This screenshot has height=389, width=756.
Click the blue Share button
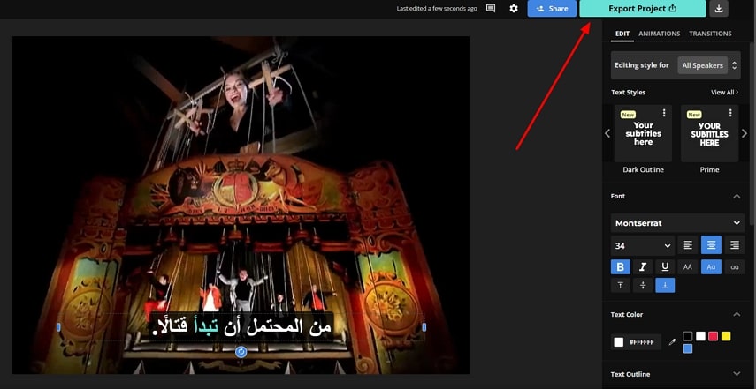click(x=552, y=9)
